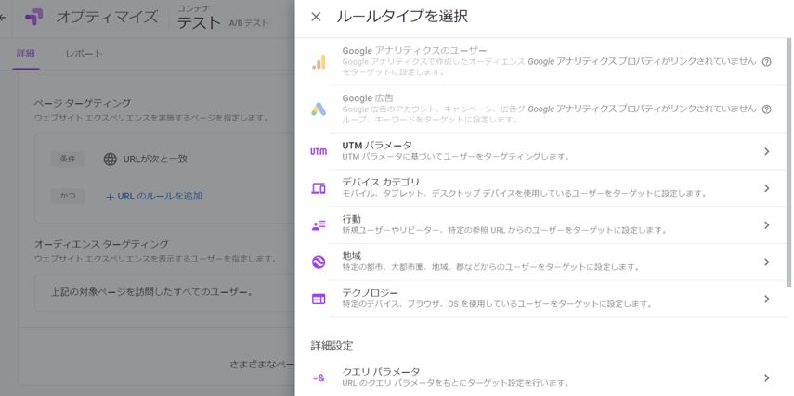Click the geography globe icon
Image resolution: width=794 pixels, height=396 pixels.
(319, 262)
